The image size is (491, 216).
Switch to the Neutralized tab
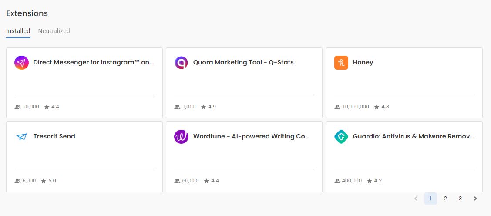[54, 31]
